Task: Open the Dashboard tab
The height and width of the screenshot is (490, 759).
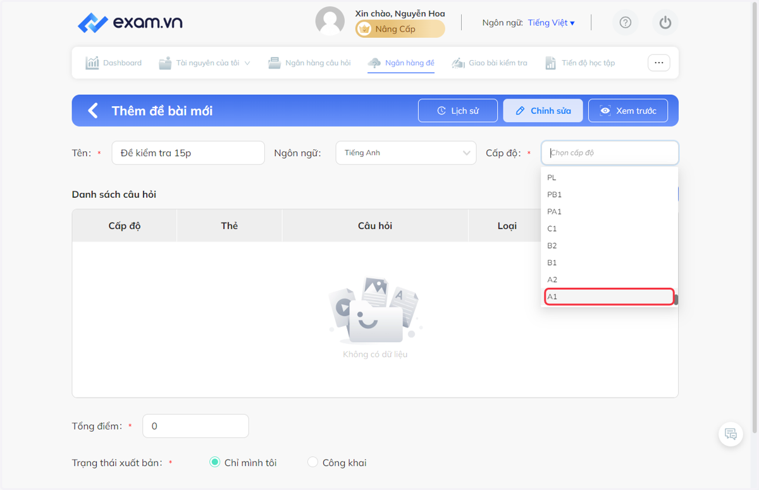Action: [114, 63]
